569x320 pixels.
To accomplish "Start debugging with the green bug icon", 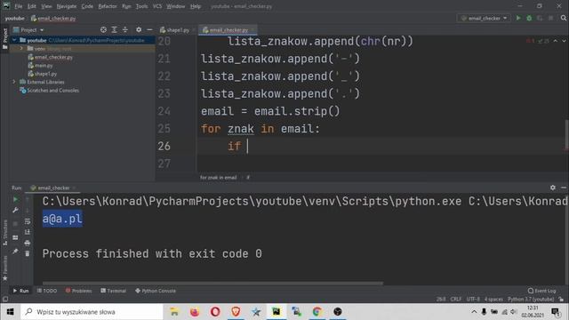I will 529,18.
